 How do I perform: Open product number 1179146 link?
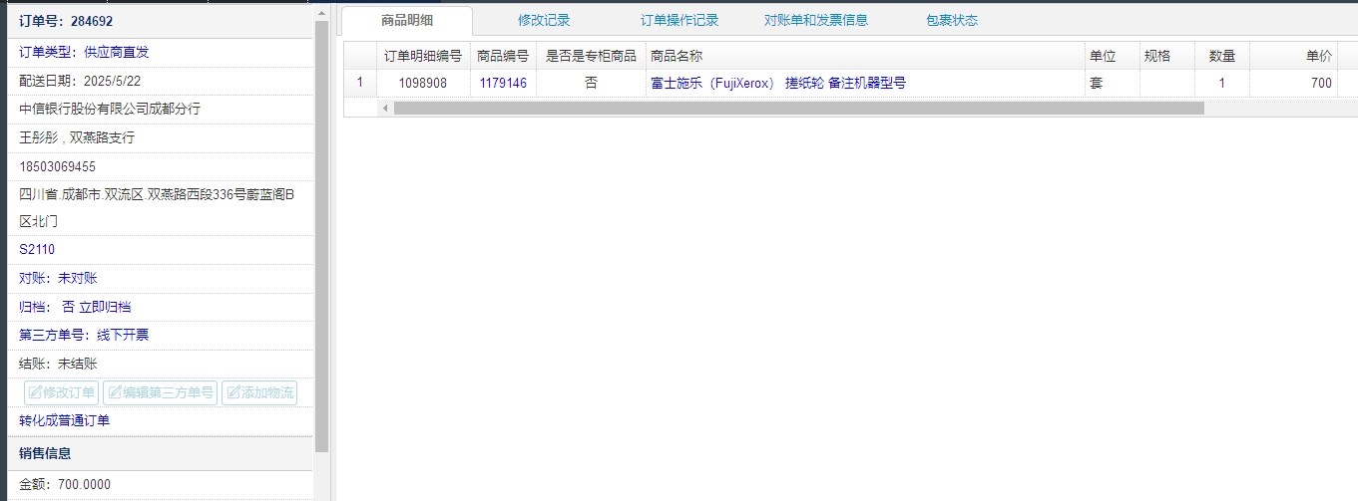pos(503,84)
